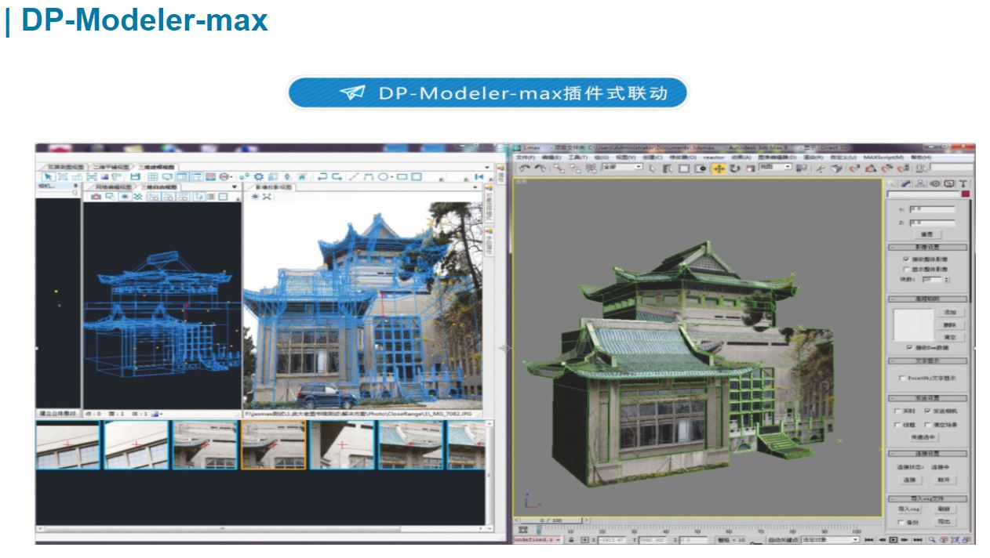Select the small rectangle drawing tool in DP-Modeler

402,177
